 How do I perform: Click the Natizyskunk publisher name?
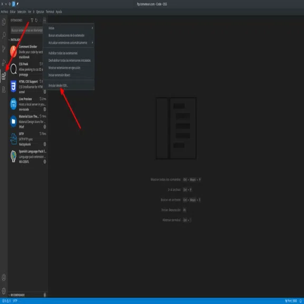point(25,144)
